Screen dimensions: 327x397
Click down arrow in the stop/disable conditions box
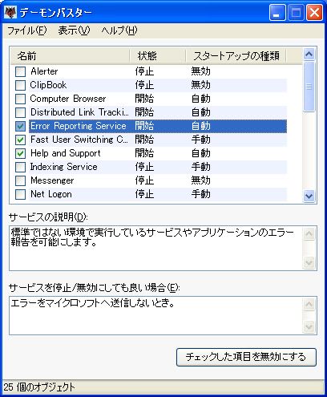point(309,326)
